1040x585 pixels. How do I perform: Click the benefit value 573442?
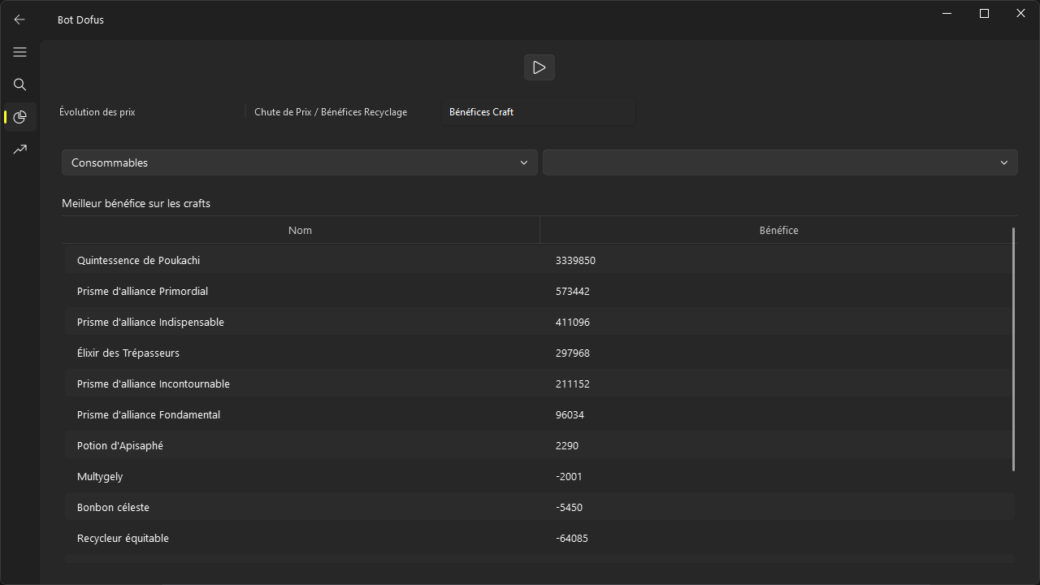click(573, 291)
